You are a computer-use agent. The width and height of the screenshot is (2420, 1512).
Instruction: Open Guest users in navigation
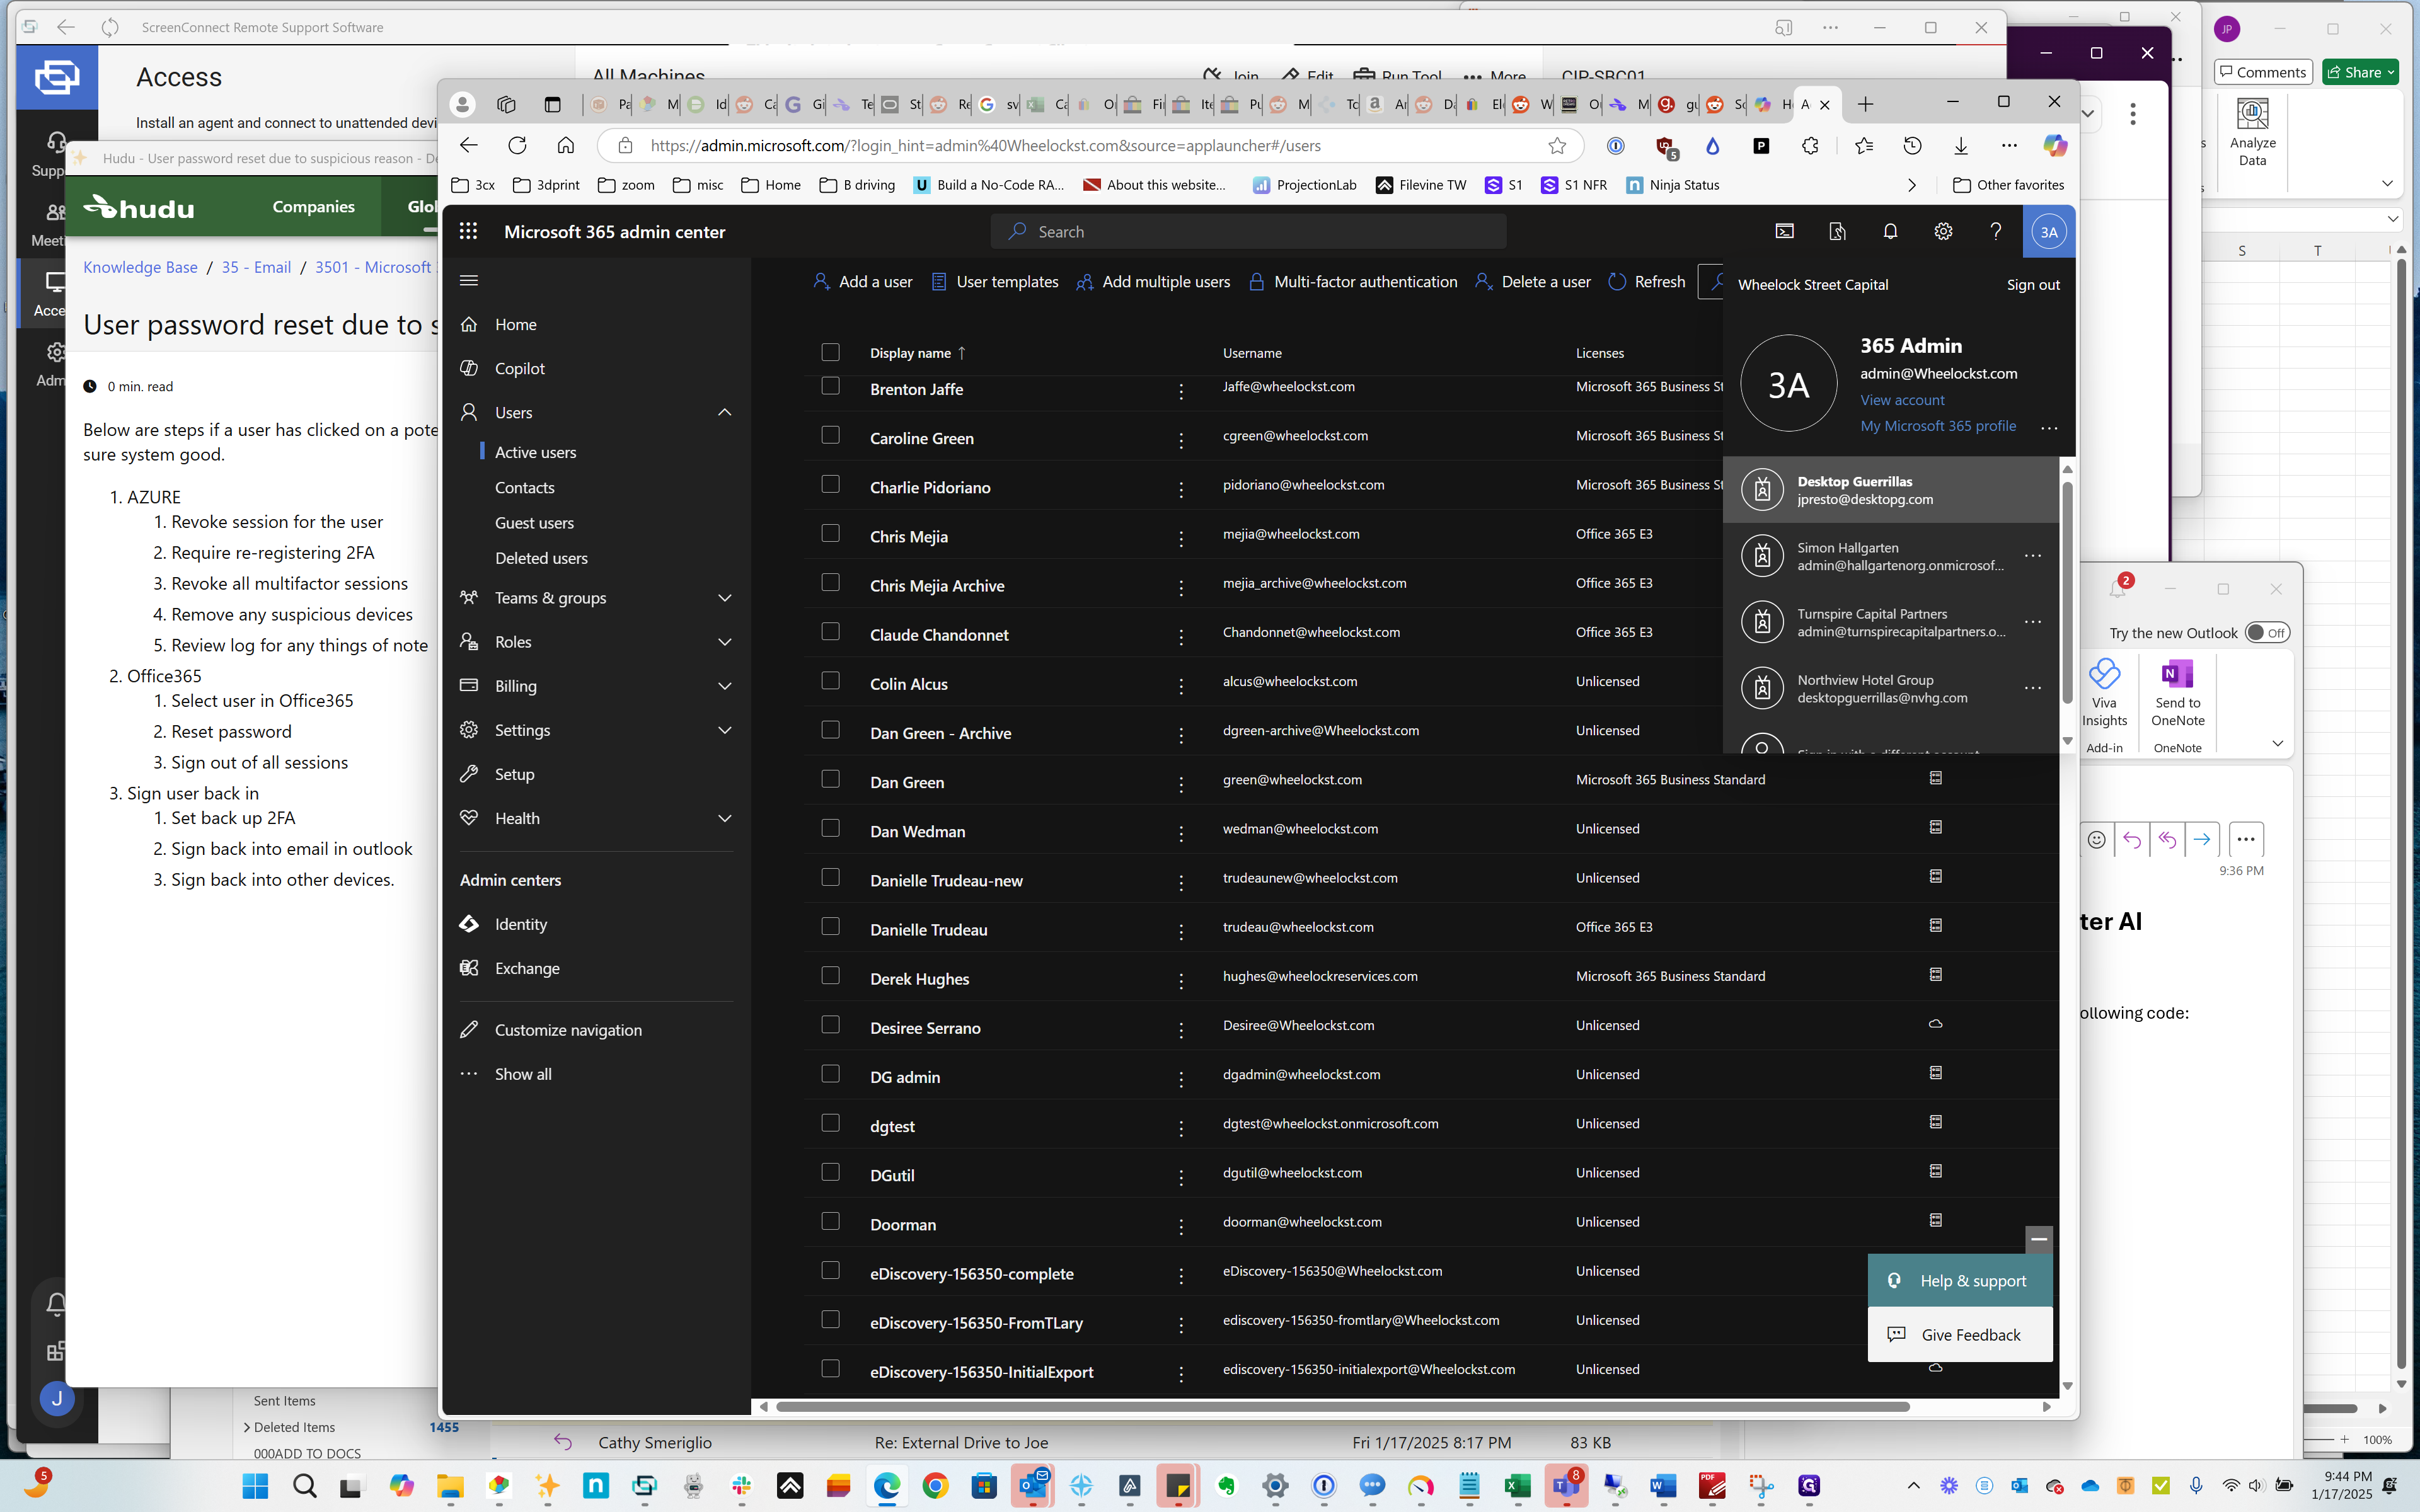coord(534,523)
